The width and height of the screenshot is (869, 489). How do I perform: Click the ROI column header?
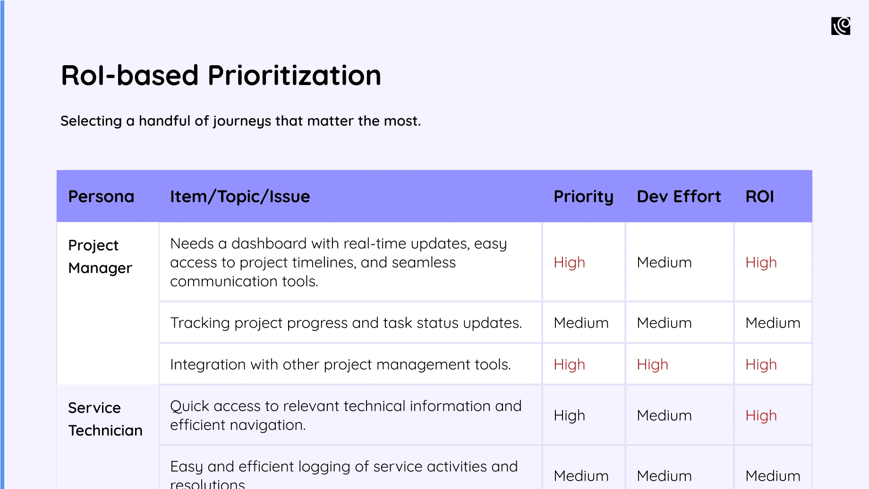759,197
